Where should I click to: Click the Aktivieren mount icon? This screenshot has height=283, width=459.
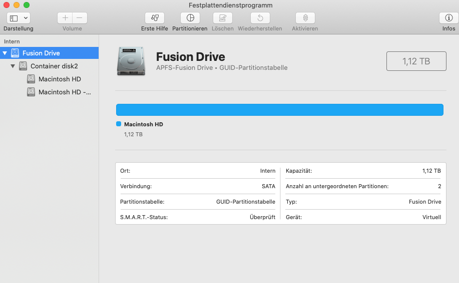tap(305, 18)
